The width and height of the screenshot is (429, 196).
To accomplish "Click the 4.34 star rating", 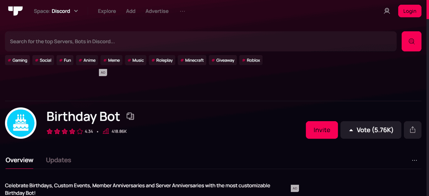I will 70,132.
